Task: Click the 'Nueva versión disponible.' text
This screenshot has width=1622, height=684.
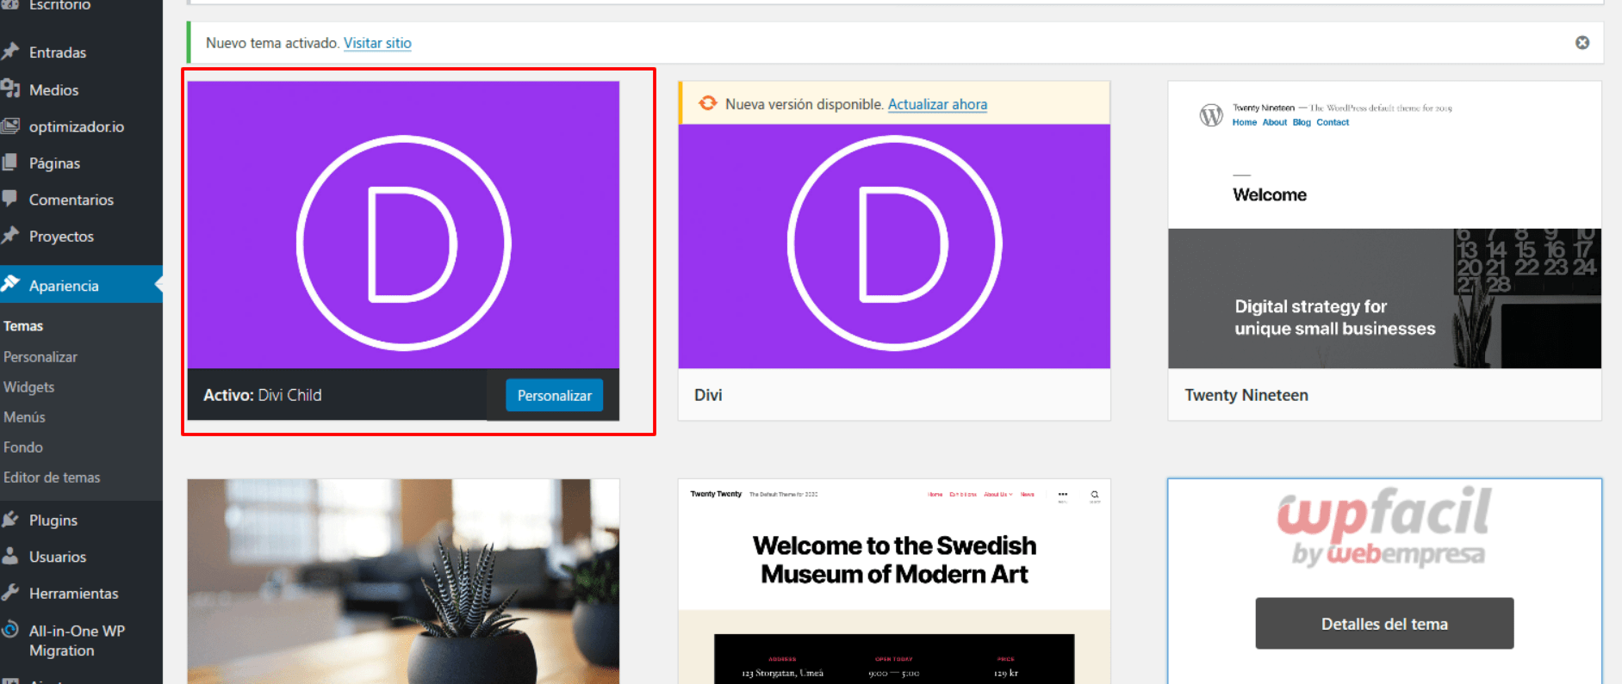Action: click(805, 104)
